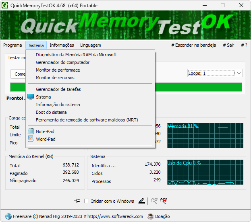The width and height of the screenshot is (251, 222).
Task: Open the Programa menu
Action: coord(12,45)
